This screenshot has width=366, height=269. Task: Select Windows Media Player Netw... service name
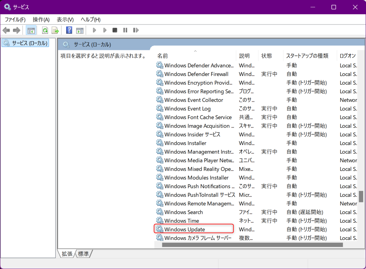pyautogui.click(x=199, y=160)
